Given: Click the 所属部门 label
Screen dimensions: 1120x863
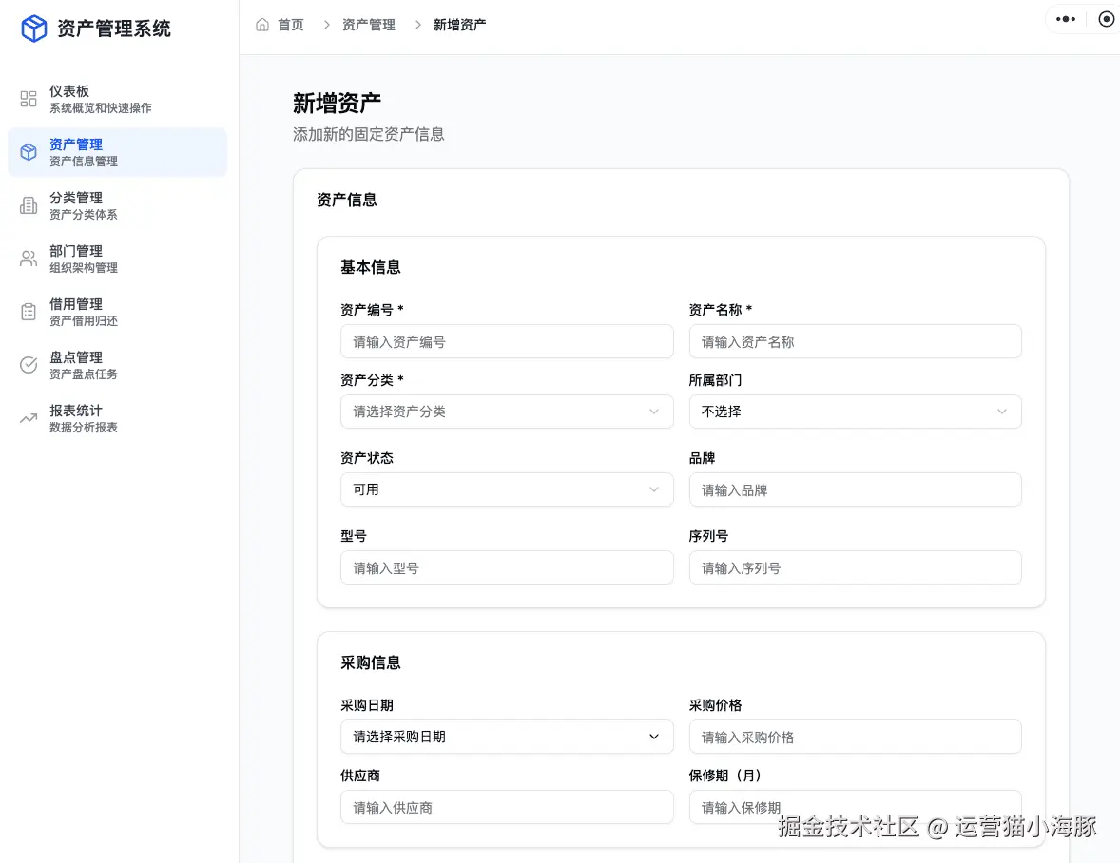Looking at the screenshot, I should 715,380.
